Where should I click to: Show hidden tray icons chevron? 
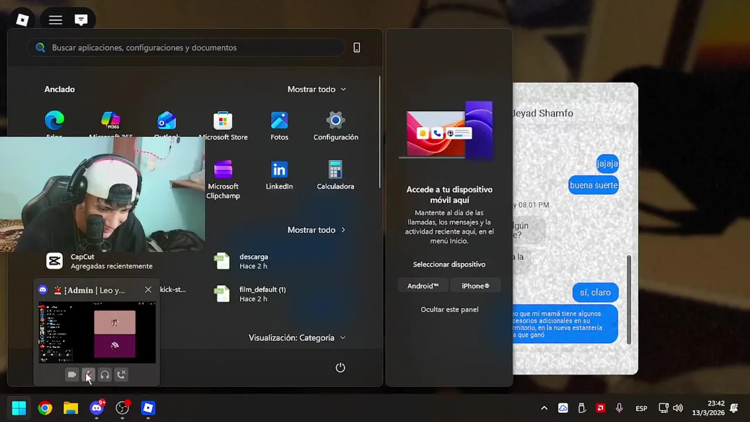544,408
